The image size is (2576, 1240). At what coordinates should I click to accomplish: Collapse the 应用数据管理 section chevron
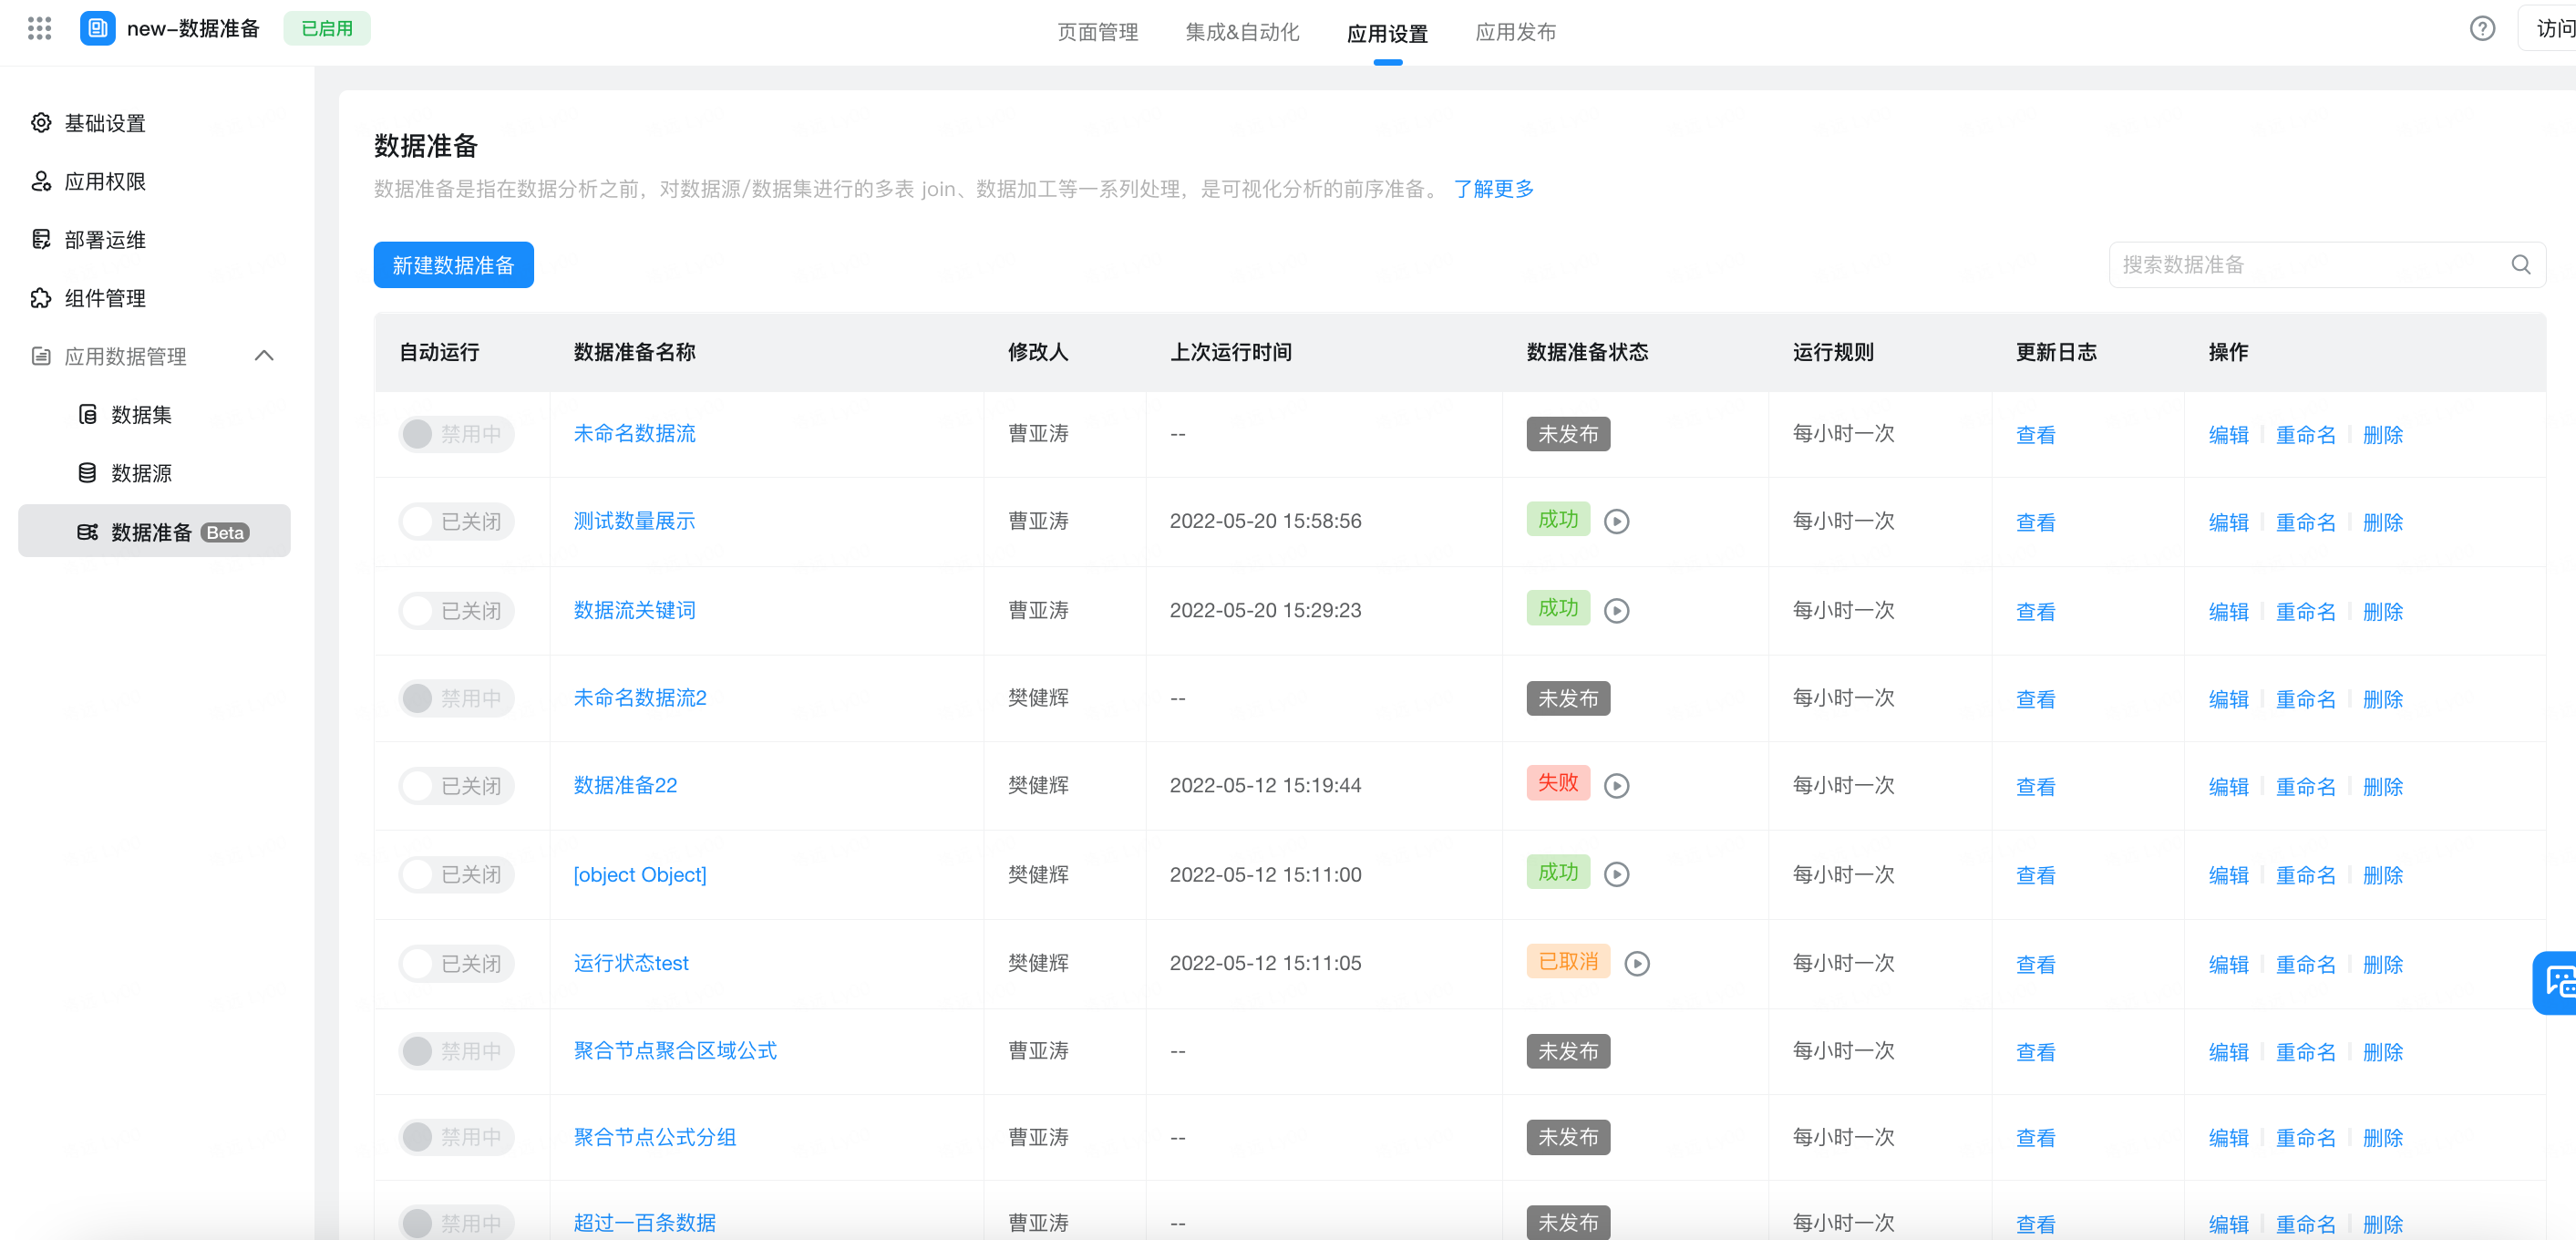264,356
